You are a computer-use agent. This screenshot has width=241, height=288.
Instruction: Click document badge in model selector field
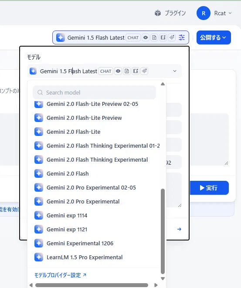127,71
